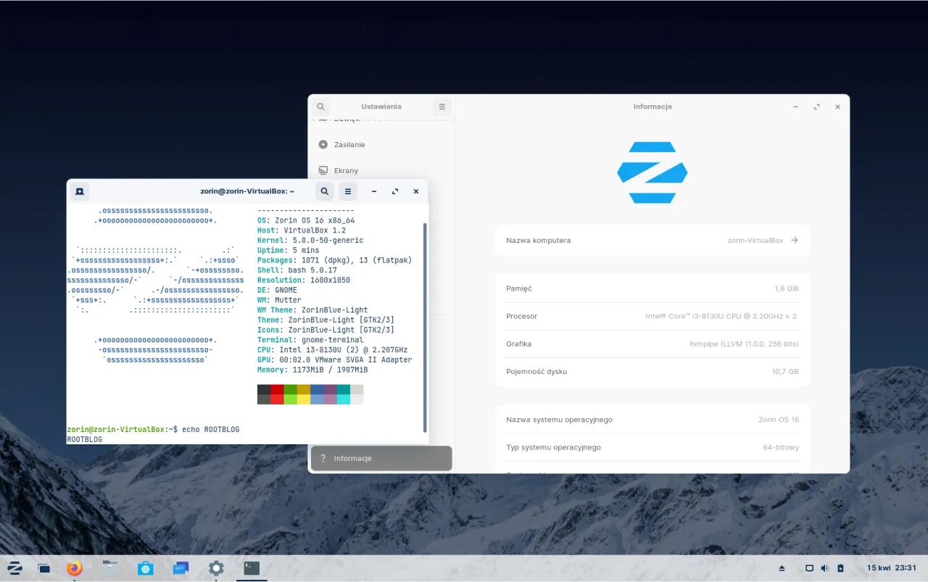
Task: Open the Software store from taskbar
Action: click(x=145, y=568)
